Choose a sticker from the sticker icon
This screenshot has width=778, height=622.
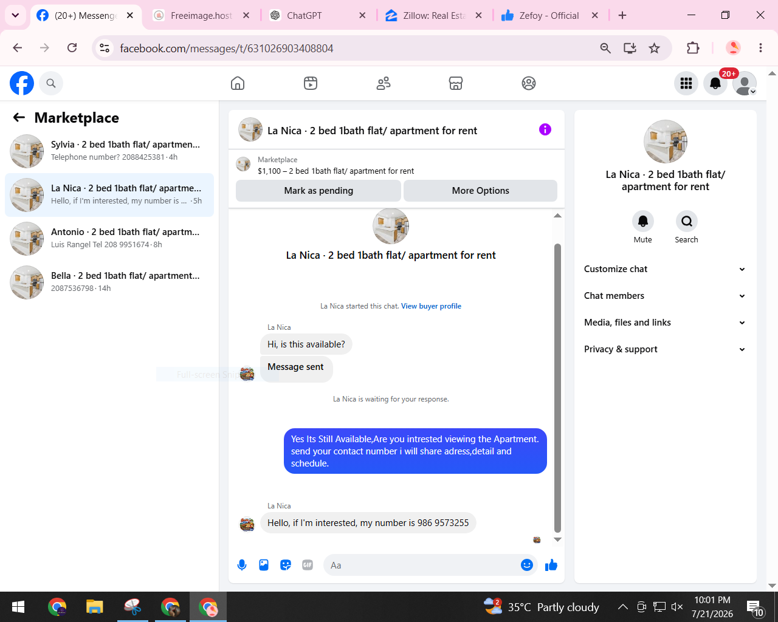286,565
